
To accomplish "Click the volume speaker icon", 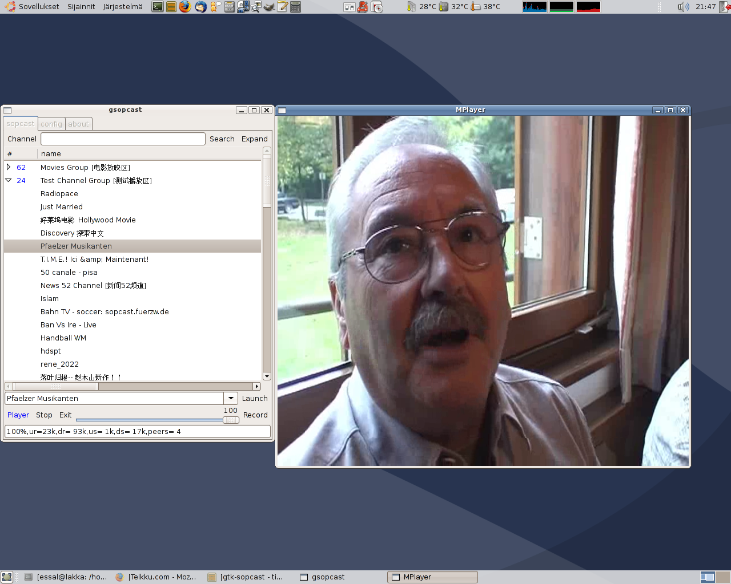I will [x=683, y=7].
